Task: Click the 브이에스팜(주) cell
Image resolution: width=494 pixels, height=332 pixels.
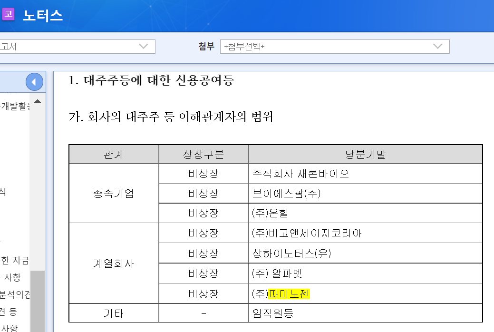Action: 366,193
